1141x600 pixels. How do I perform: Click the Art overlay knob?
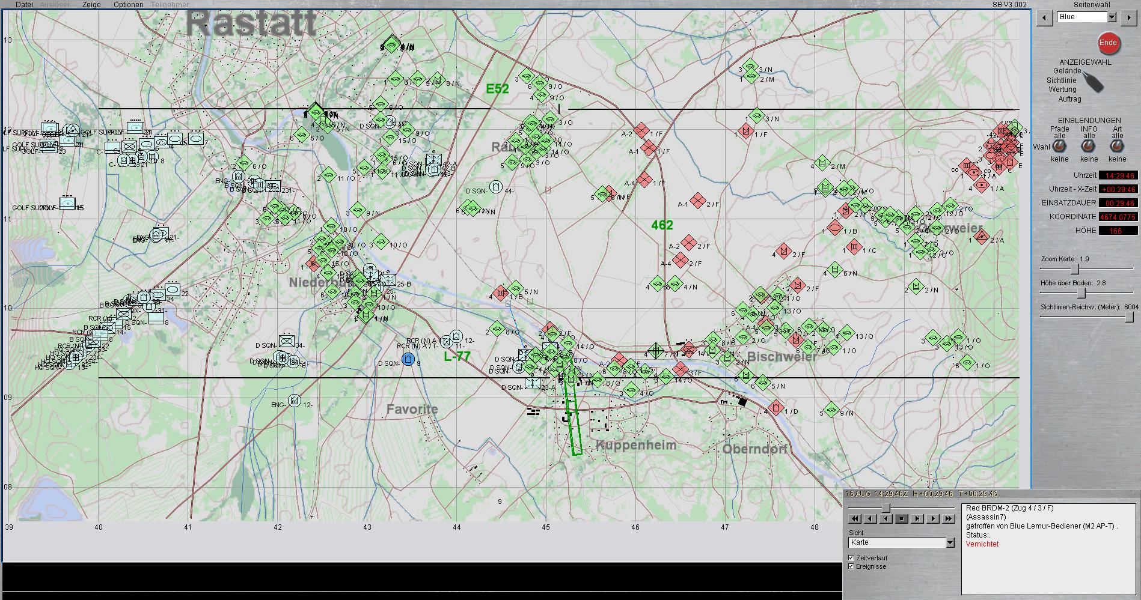click(1117, 147)
